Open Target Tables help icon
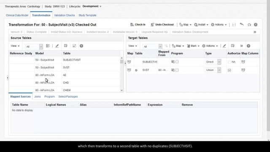Image resolution: width=270 pixels, height=152 pixels. (248, 46)
